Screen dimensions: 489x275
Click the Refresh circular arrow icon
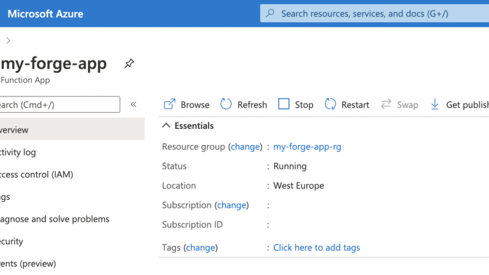click(226, 104)
